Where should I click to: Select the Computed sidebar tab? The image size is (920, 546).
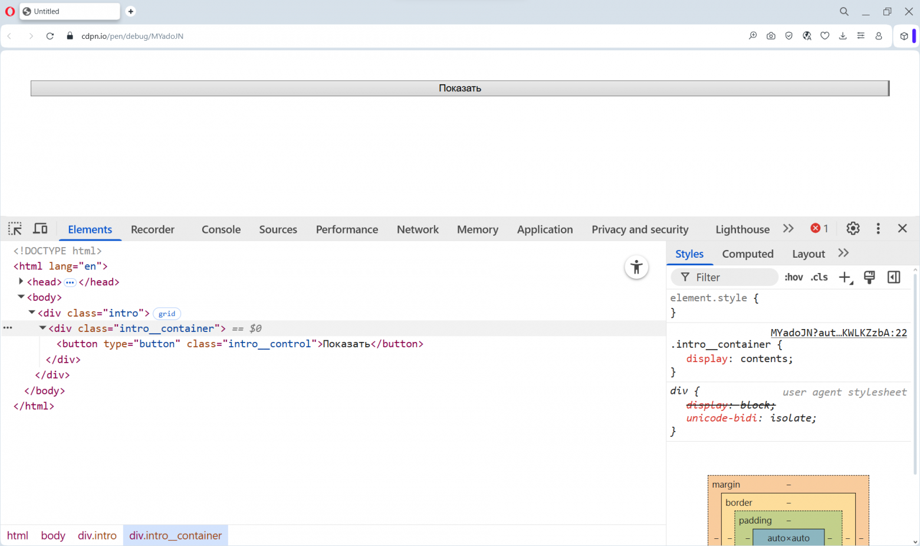pos(748,254)
